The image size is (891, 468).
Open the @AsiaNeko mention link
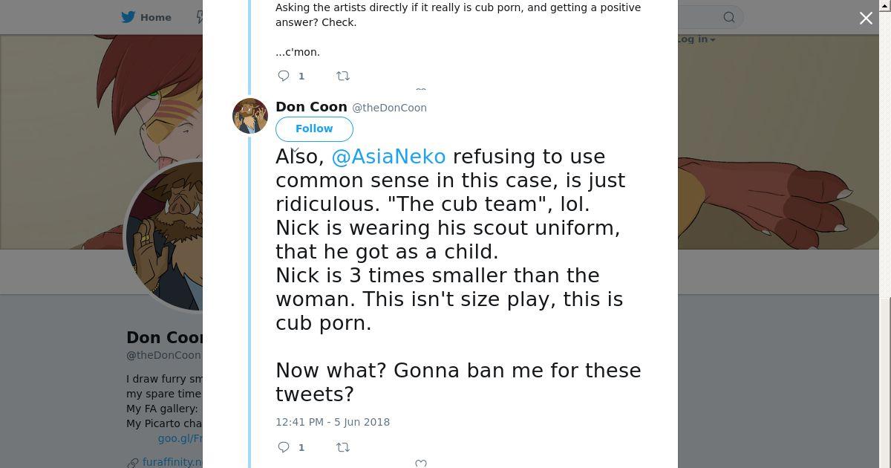click(x=388, y=157)
